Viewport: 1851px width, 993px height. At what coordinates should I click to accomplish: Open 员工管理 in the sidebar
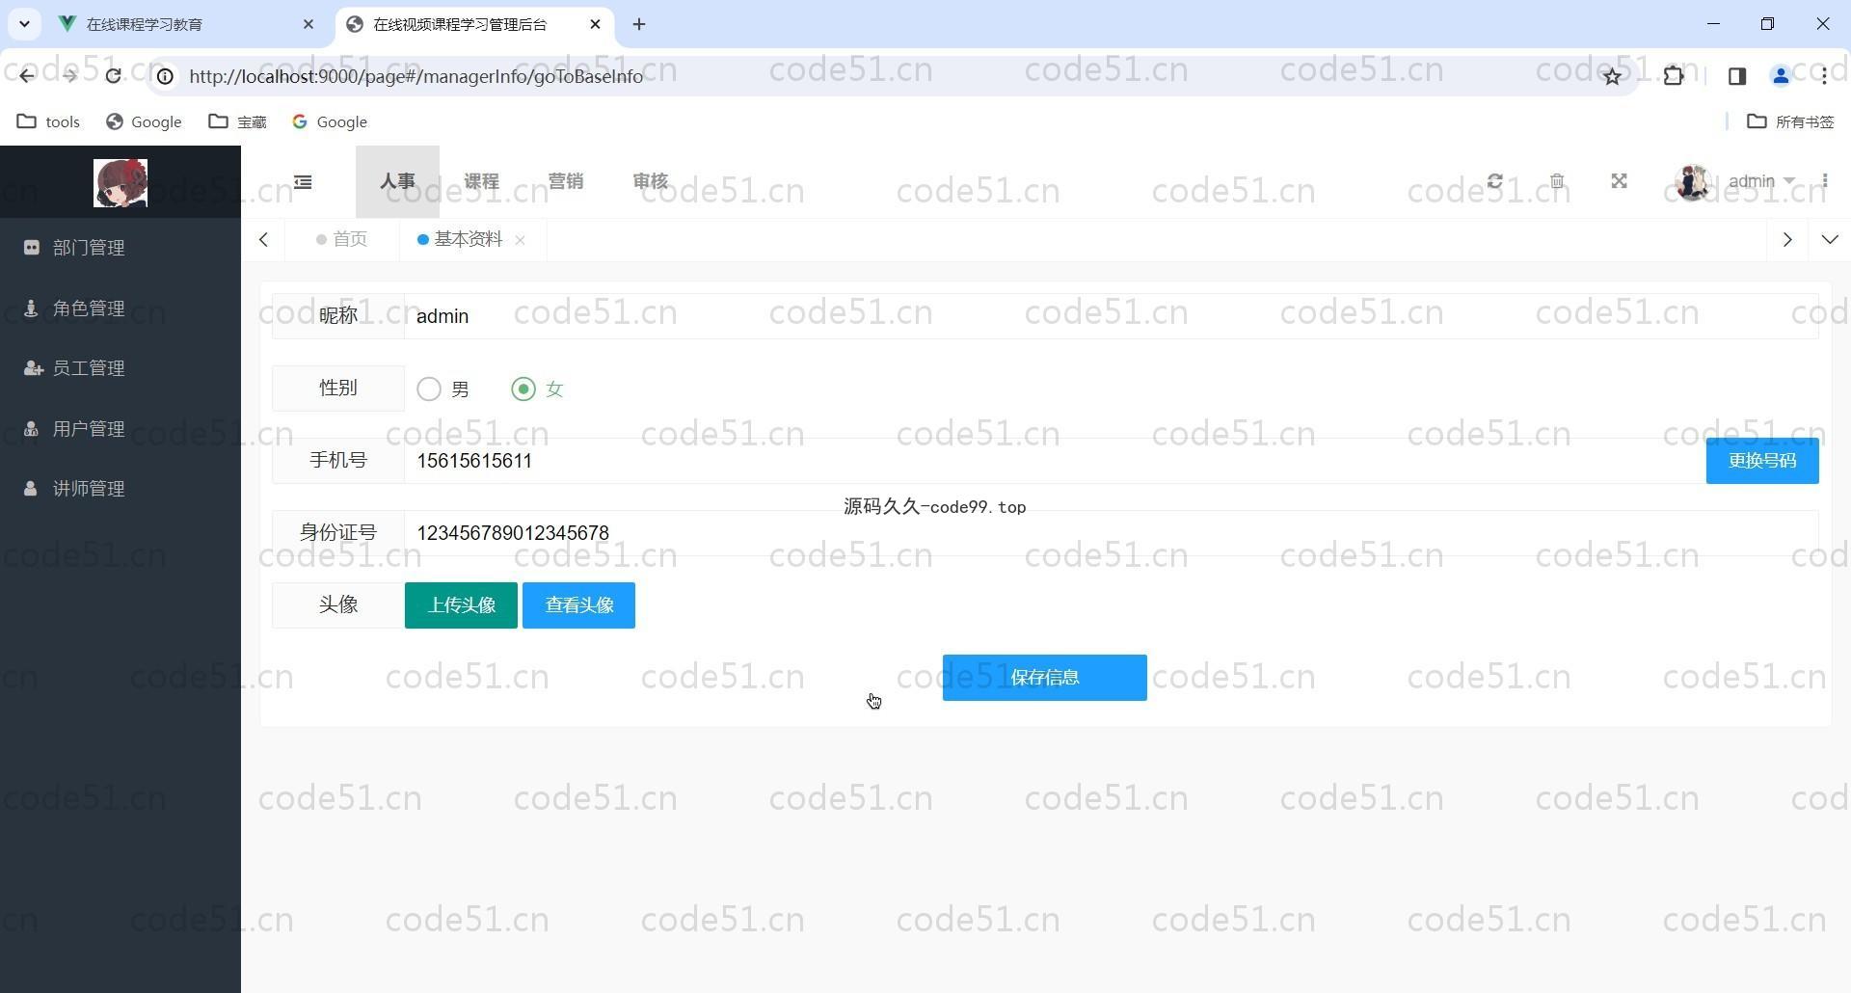[x=89, y=368]
